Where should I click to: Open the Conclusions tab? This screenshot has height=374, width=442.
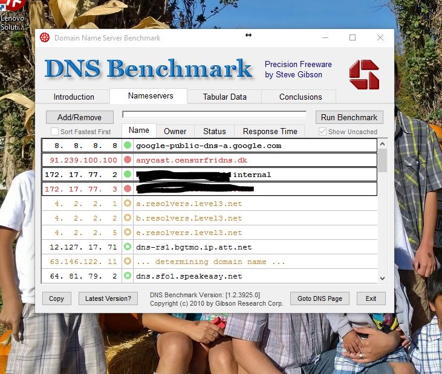tap(301, 97)
